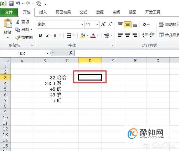Expand the Name Box dropdown arrow

pos(47,53)
